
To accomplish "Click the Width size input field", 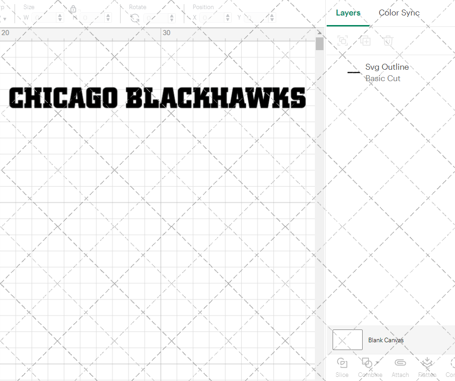I will [x=45, y=18].
